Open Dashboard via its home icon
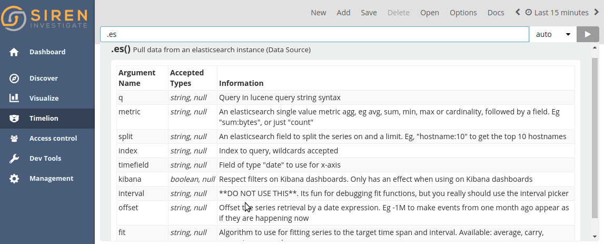Screen dimensions: 604x244 14,52
